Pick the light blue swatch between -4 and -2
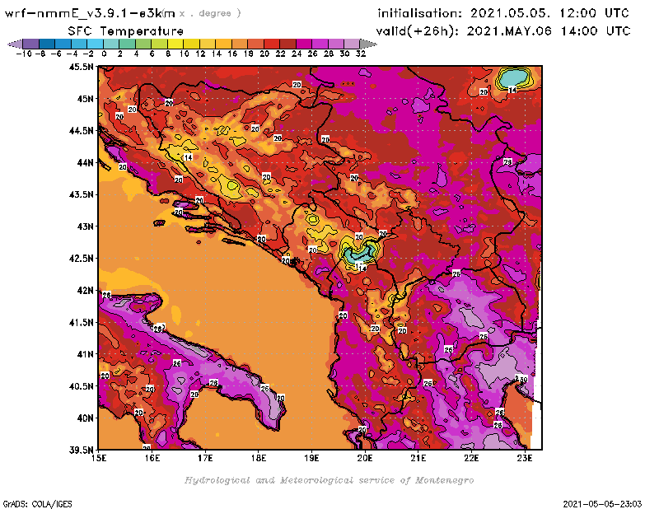Image resolution: width=659 pixels, height=509 pixels. click(78, 44)
